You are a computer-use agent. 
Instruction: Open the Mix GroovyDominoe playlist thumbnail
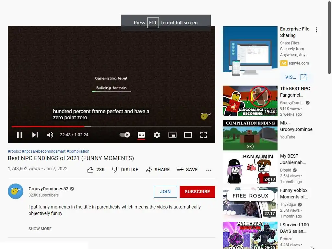(x=250, y=135)
